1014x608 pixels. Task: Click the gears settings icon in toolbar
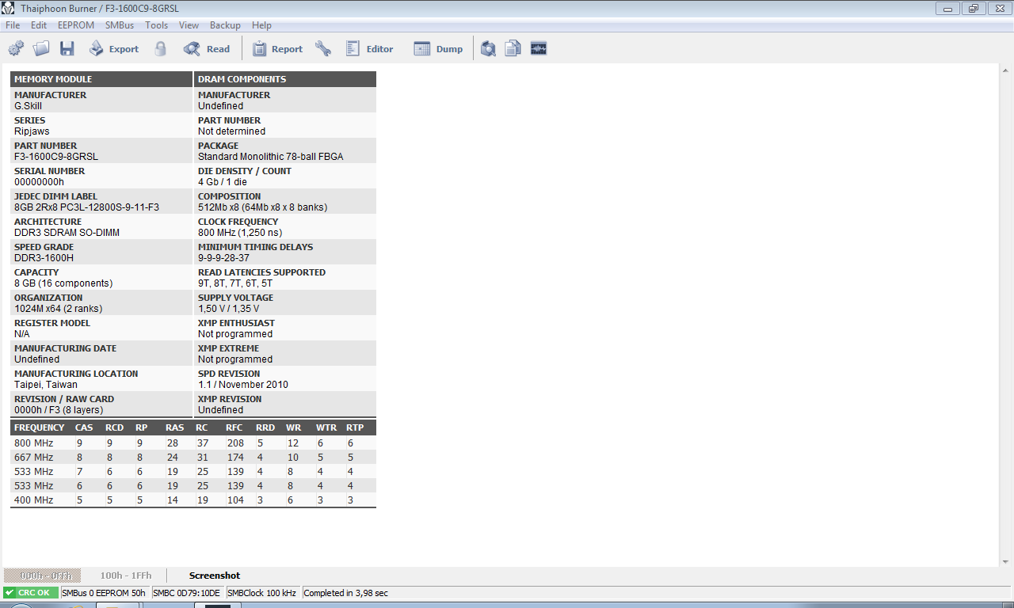click(16, 49)
